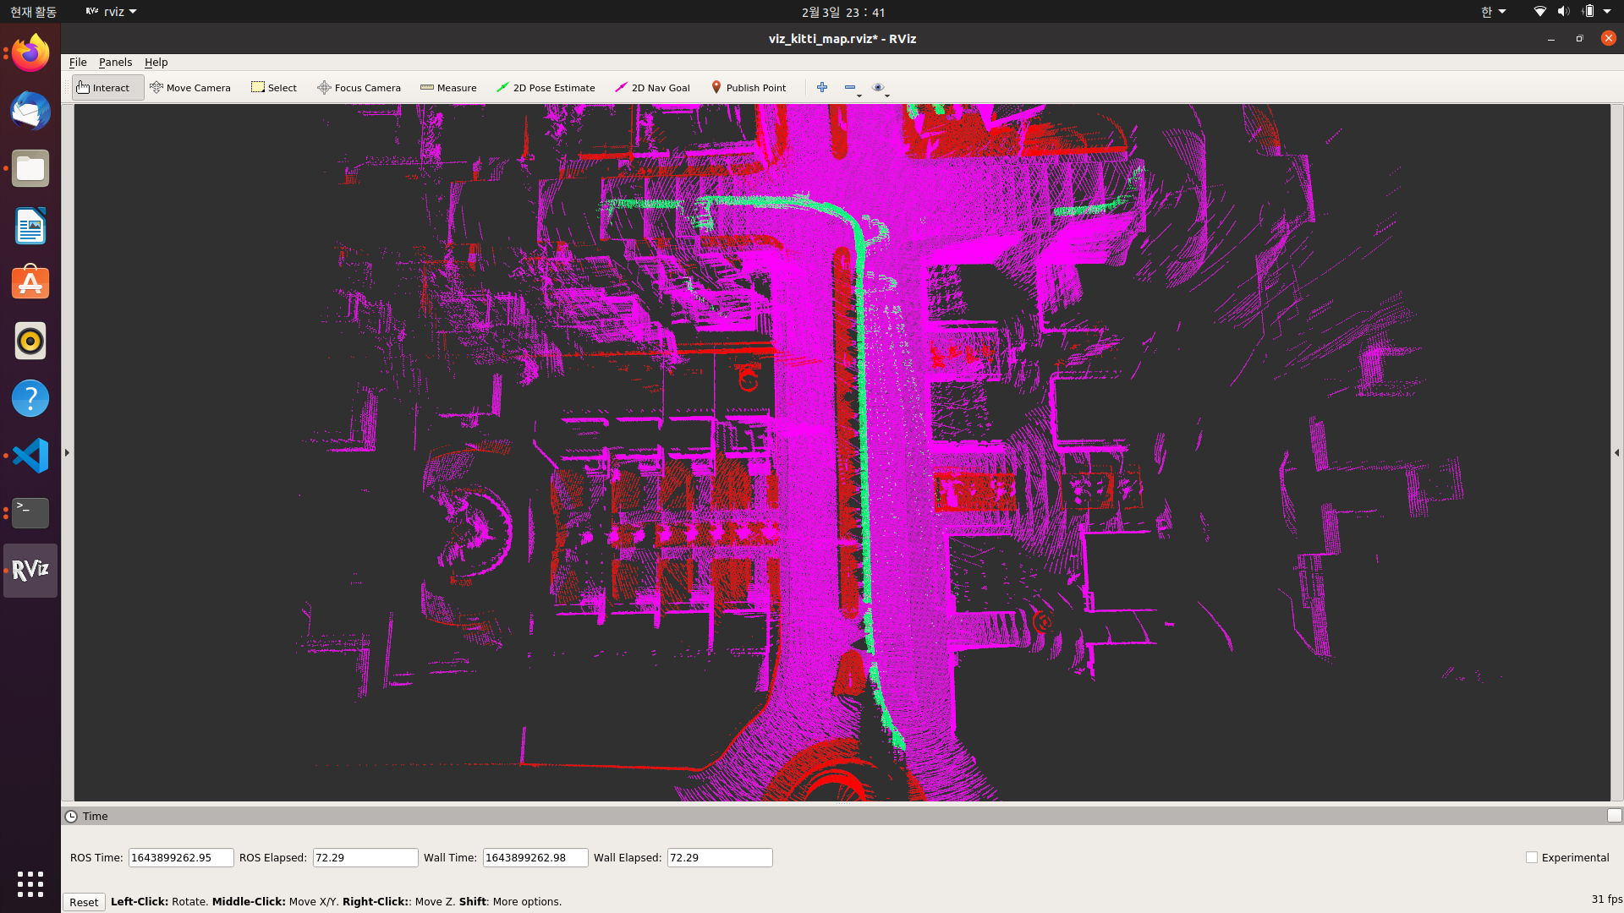This screenshot has width=1624, height=913.
Task: Open the rviz app menu in top bar
Action: click(x=111, y=12)
